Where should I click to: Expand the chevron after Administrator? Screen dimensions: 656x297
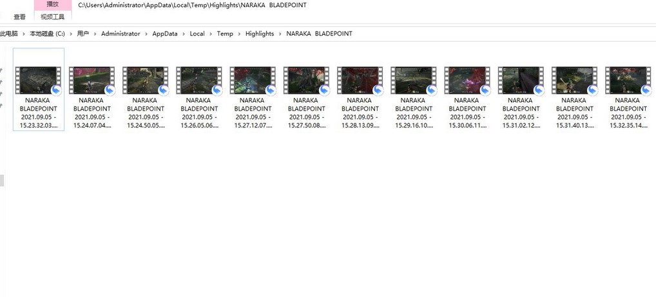click(x=146, y=34)
